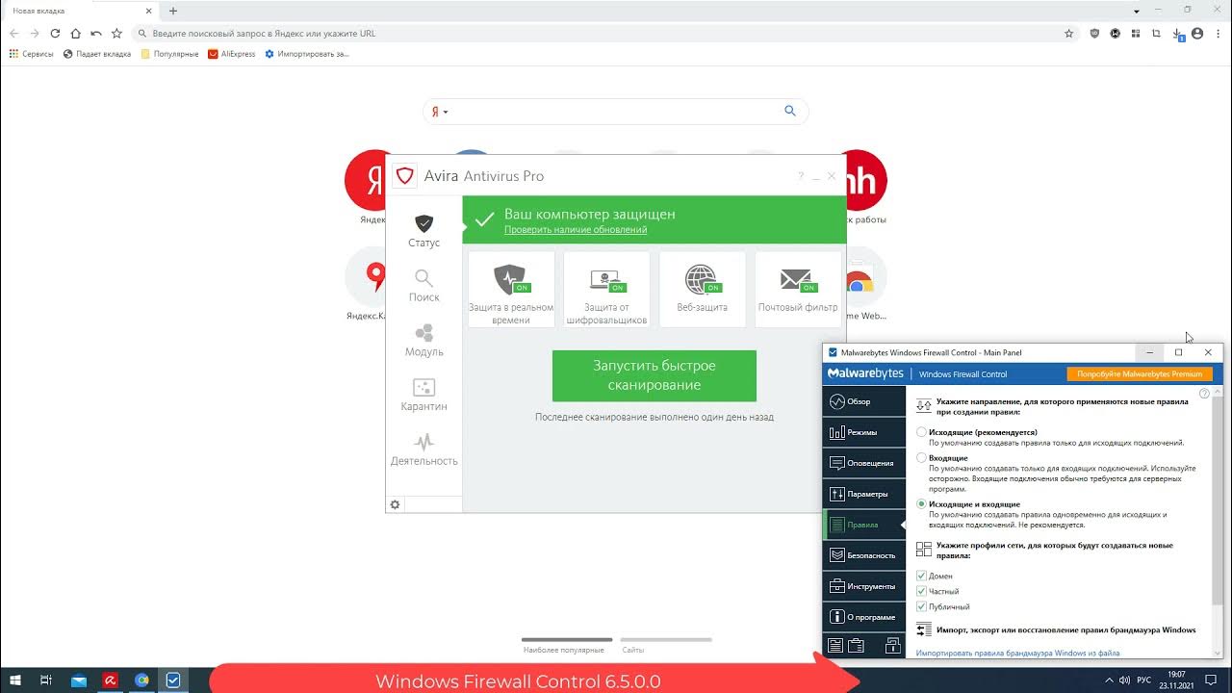The image size is (1232, 693).
Task: Open Chrome tab search dropdown arrow
Action: click(x=1137, y=11)
